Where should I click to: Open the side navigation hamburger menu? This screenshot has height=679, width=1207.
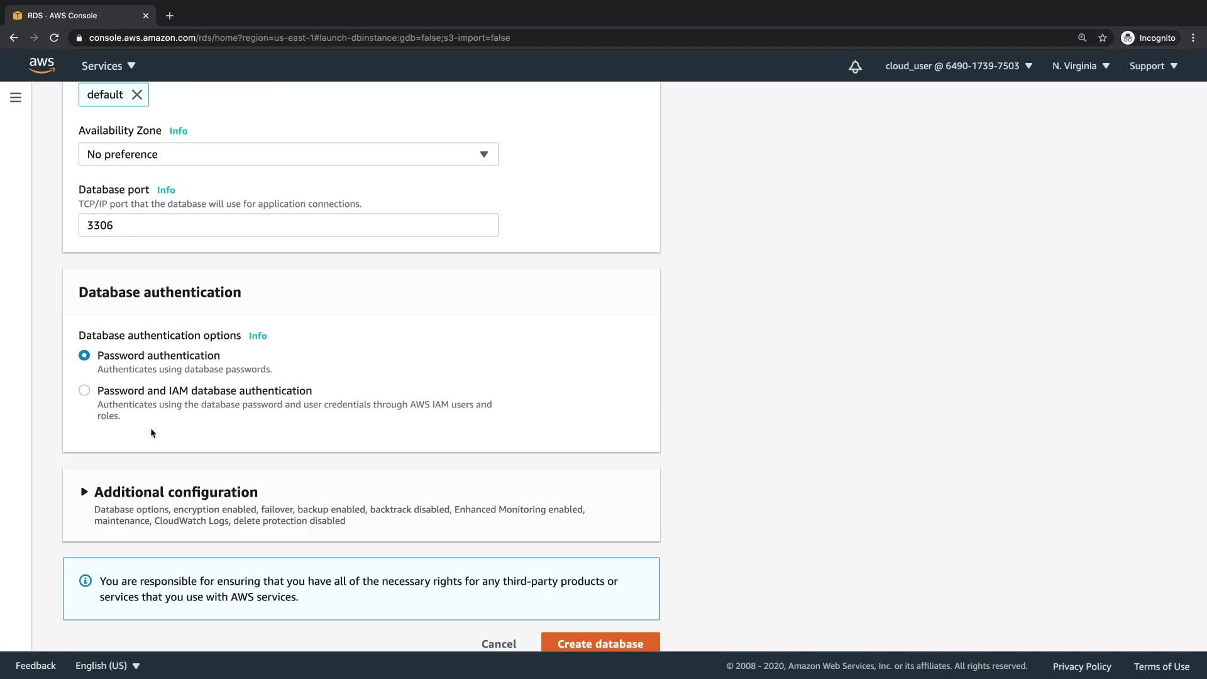point(16,97)
